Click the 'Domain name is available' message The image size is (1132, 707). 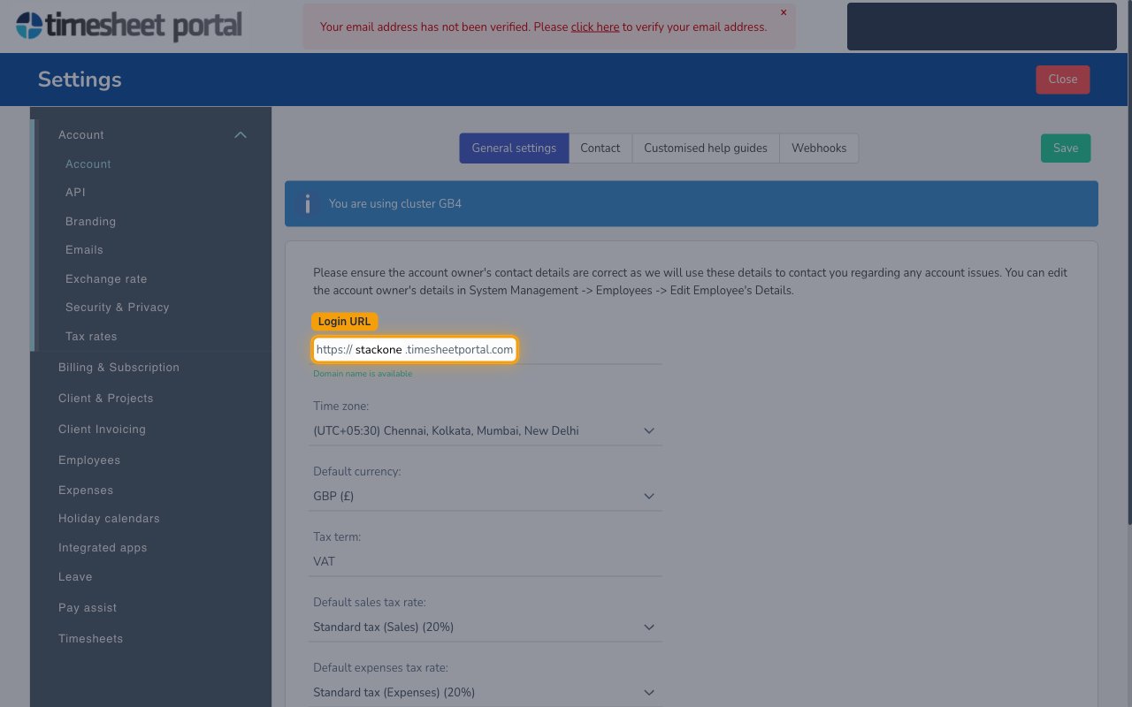[x=363, y=374]
